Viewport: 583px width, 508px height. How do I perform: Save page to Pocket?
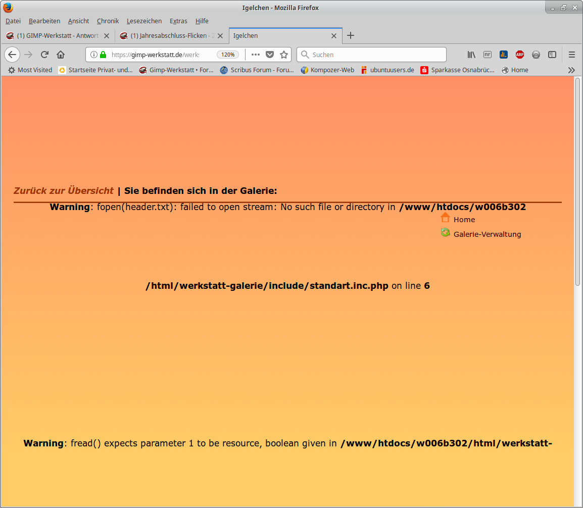click(x=270, y=55)
